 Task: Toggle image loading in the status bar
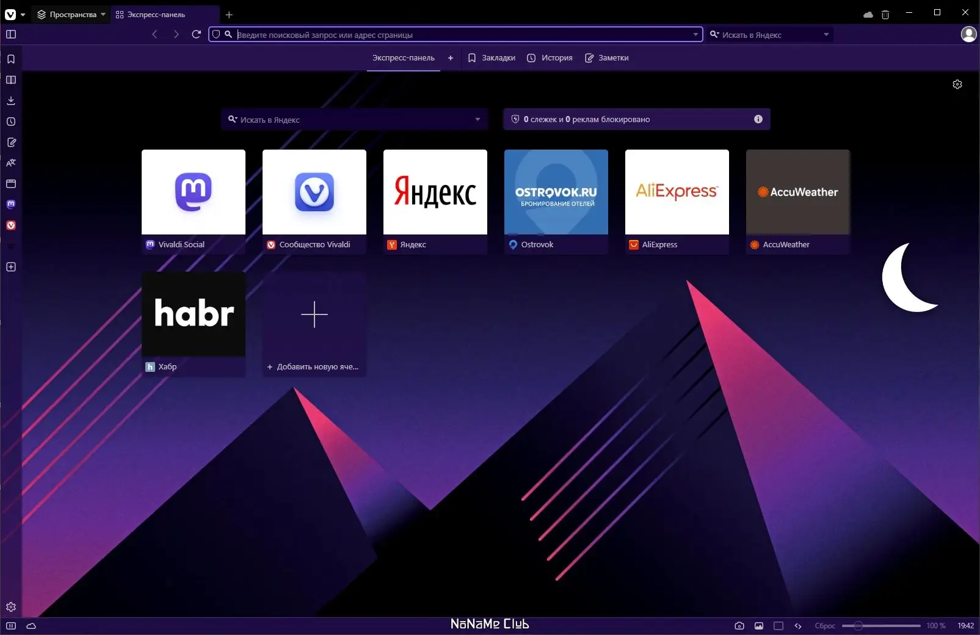759,626
